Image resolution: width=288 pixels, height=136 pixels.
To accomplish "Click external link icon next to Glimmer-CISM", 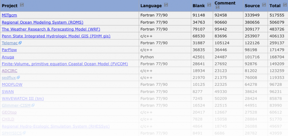I will [x=33, y=105].
